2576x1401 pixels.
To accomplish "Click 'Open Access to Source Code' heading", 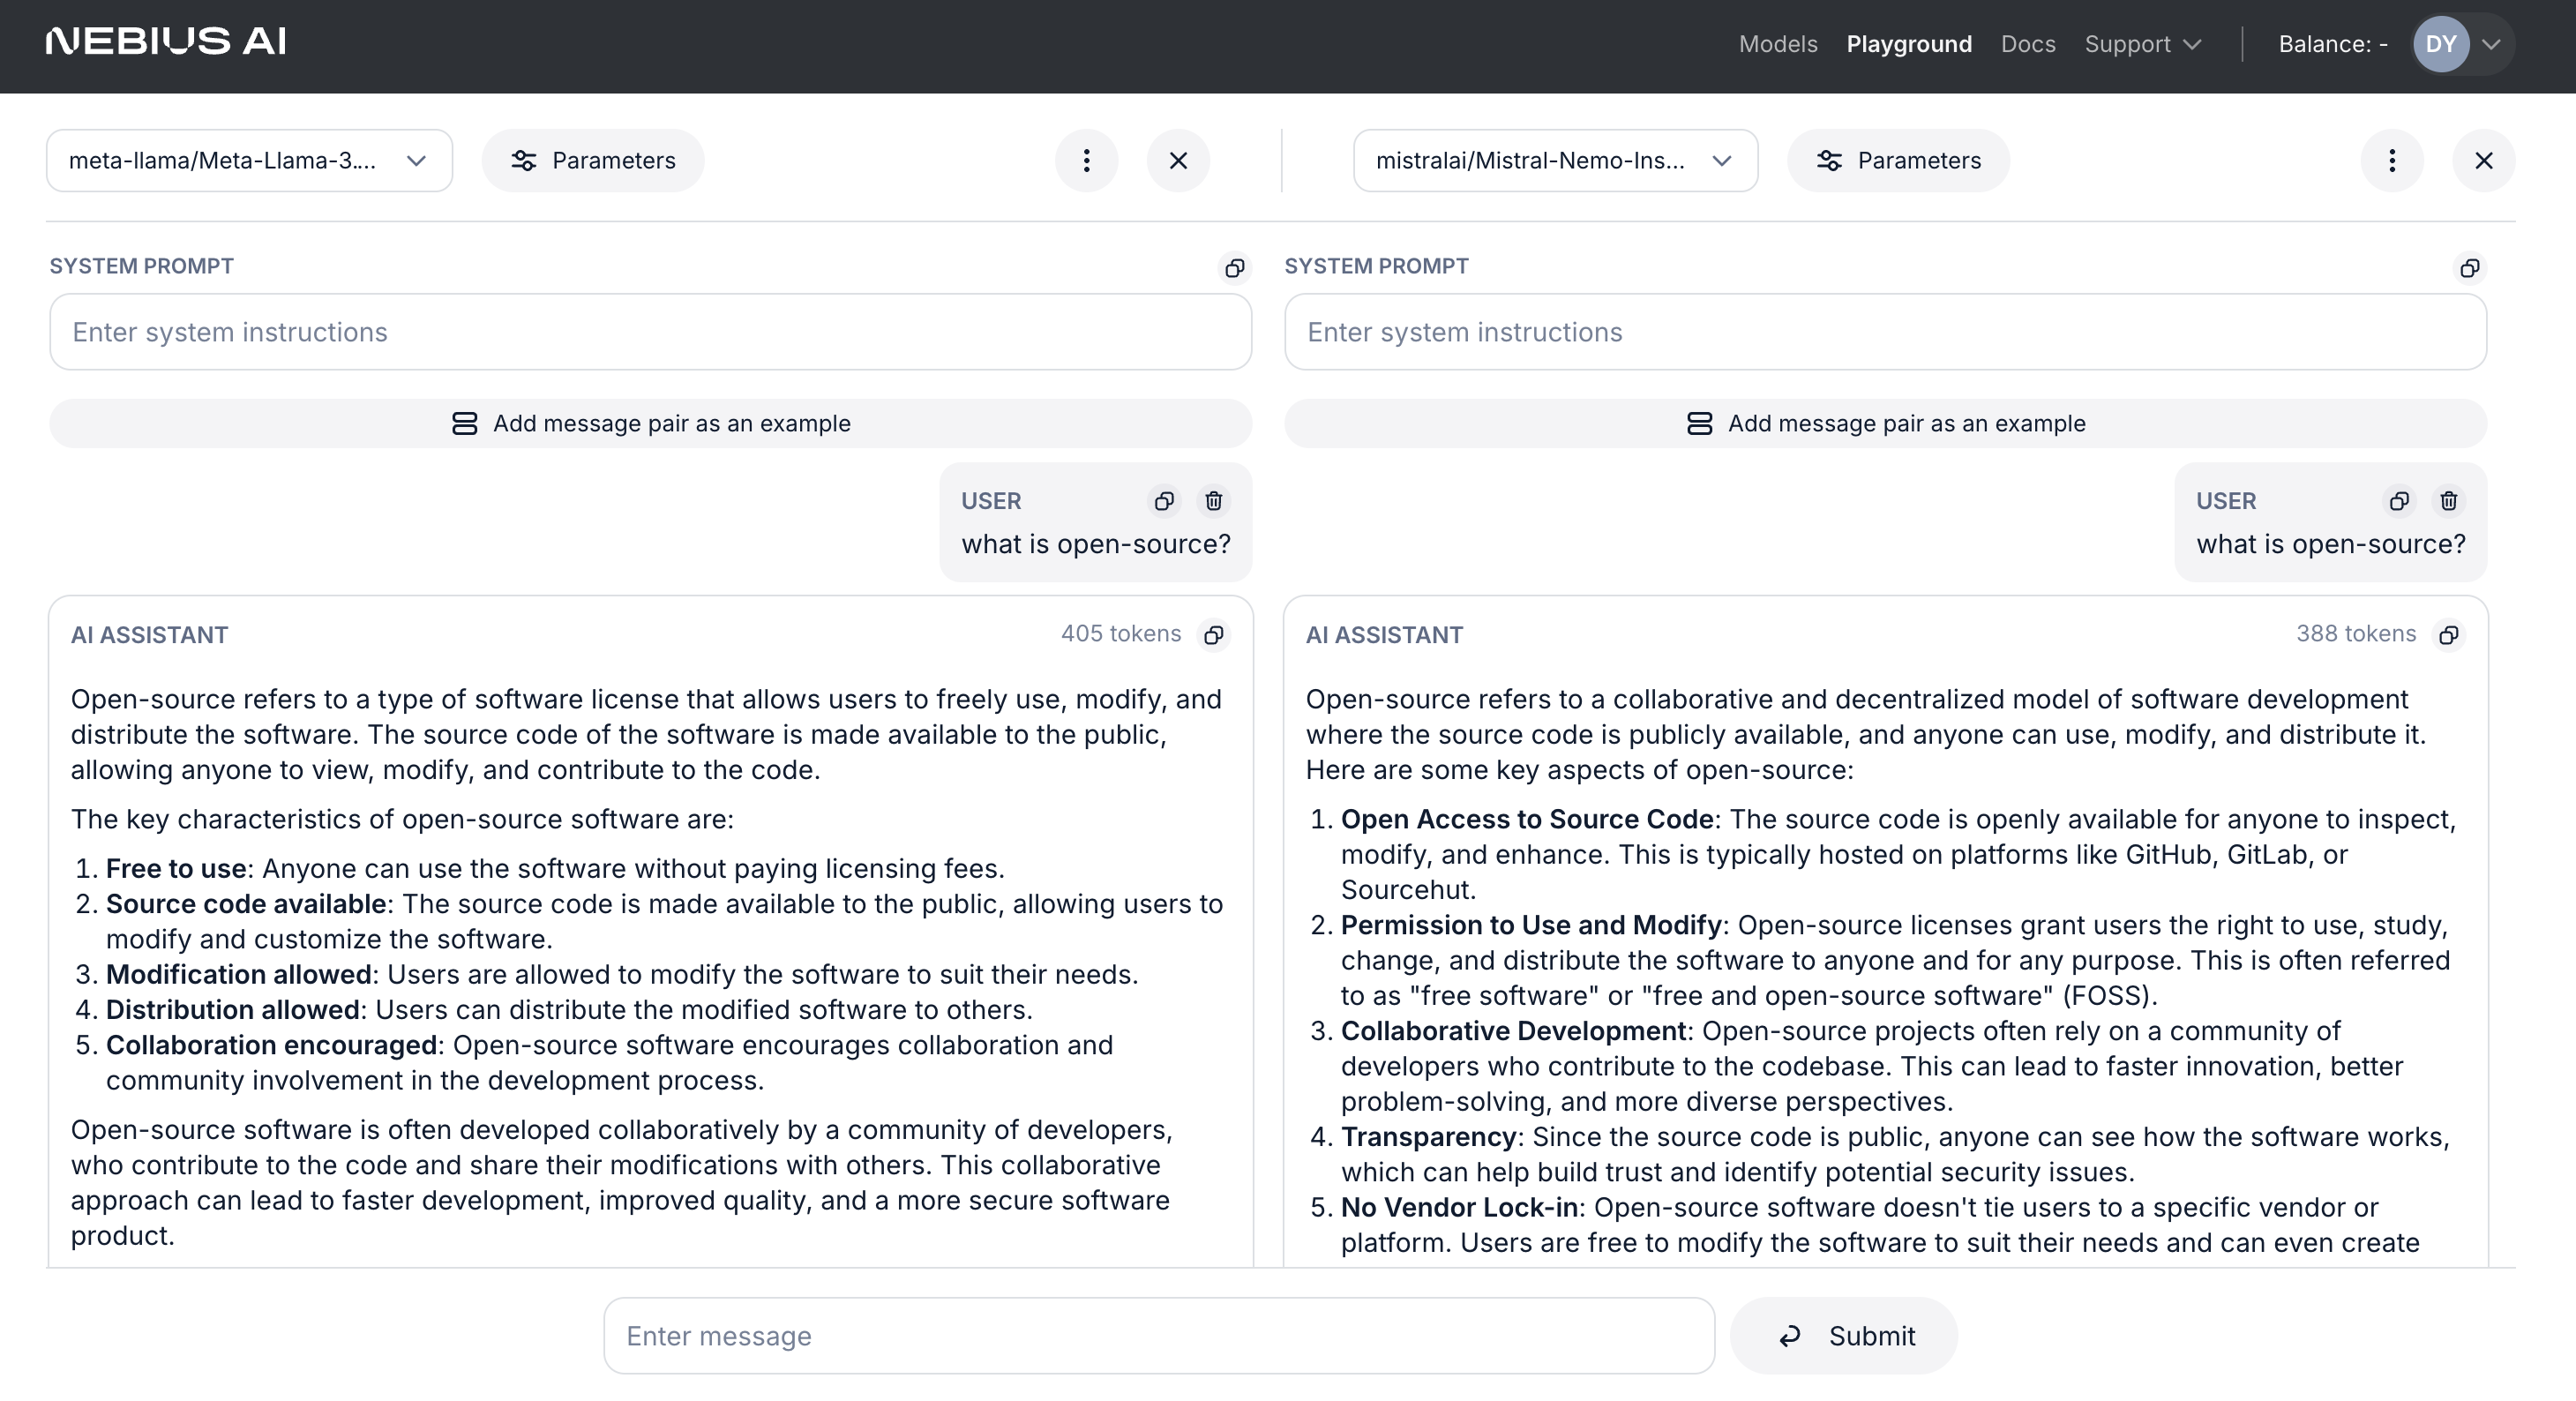I will [1527, 819].
